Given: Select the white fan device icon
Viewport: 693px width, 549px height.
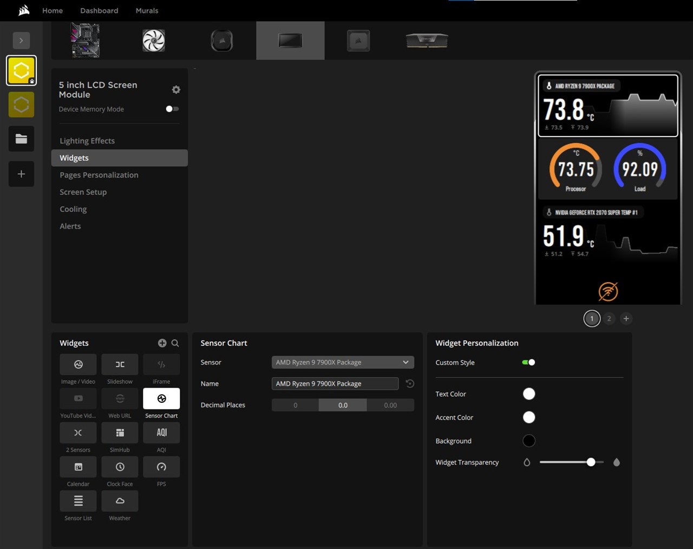Looking at the screenshot, I should point(154,41).
